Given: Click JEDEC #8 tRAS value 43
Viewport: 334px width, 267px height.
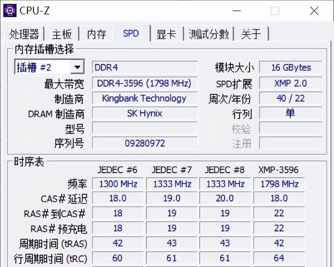Looking at the screenshot, I should pos(225,243).
